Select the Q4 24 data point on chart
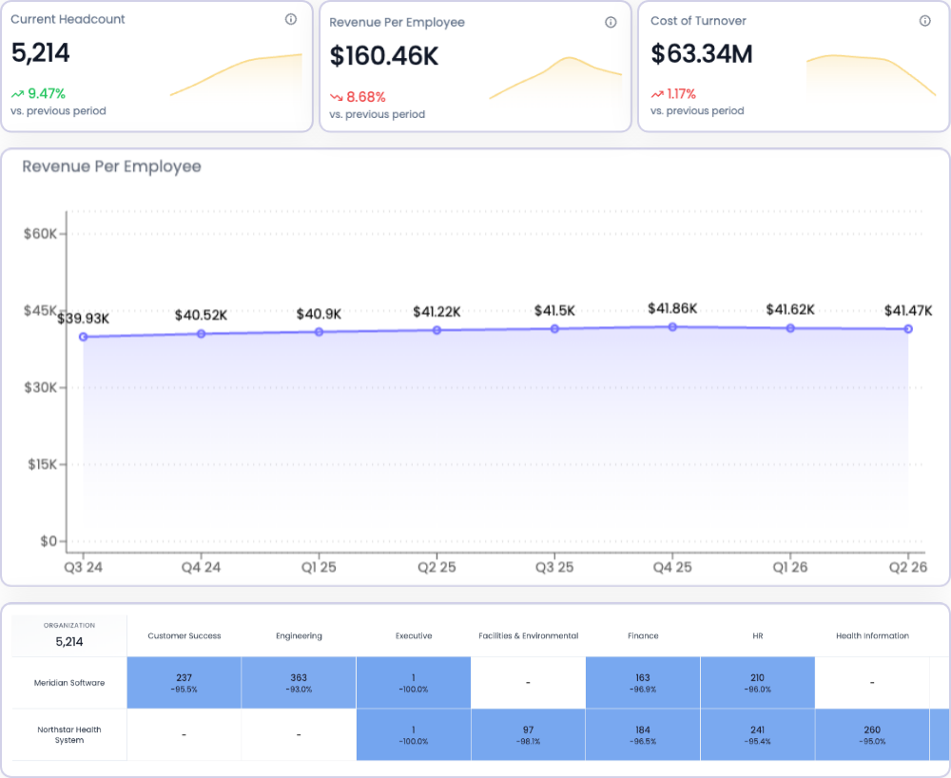The image size is (951, 778). coord(202,334)
